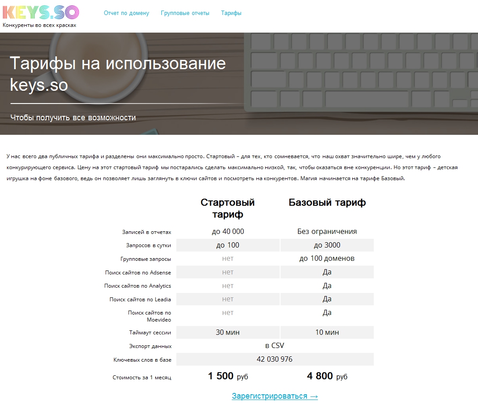Click the row label Поиск сайтов по Analytics
This screenshot has width=478, height=411.
pyautogui.click(x=138, y=286)
